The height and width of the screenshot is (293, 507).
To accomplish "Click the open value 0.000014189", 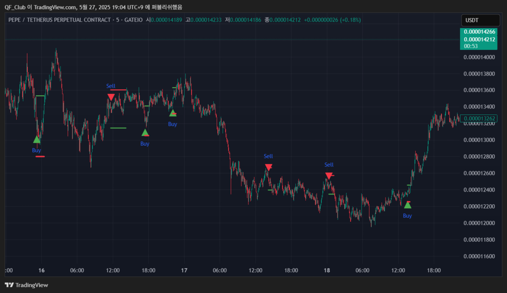I will click(166, 20).
